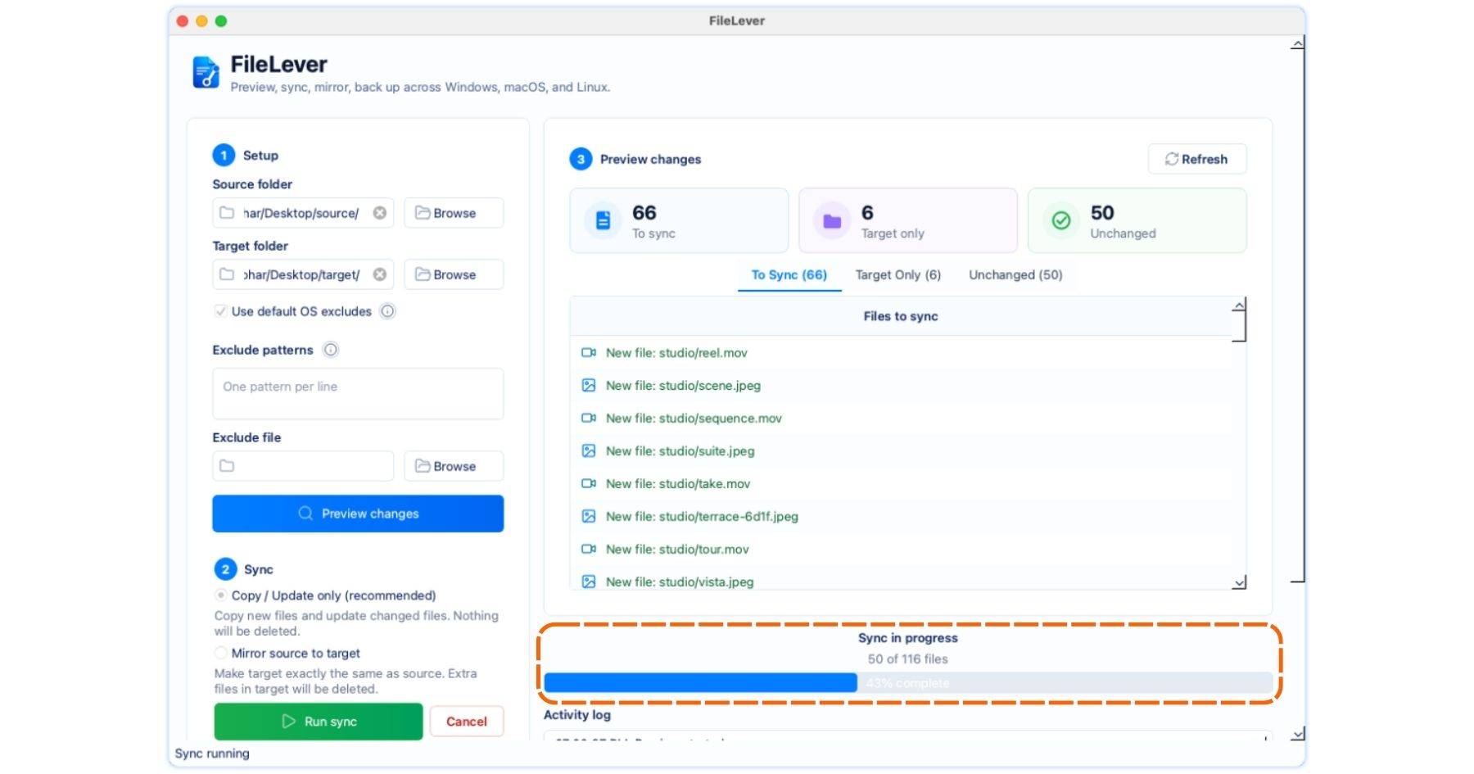Select row New file: studio/suite.jpeg
The image size is (1474, 774).
901,450
